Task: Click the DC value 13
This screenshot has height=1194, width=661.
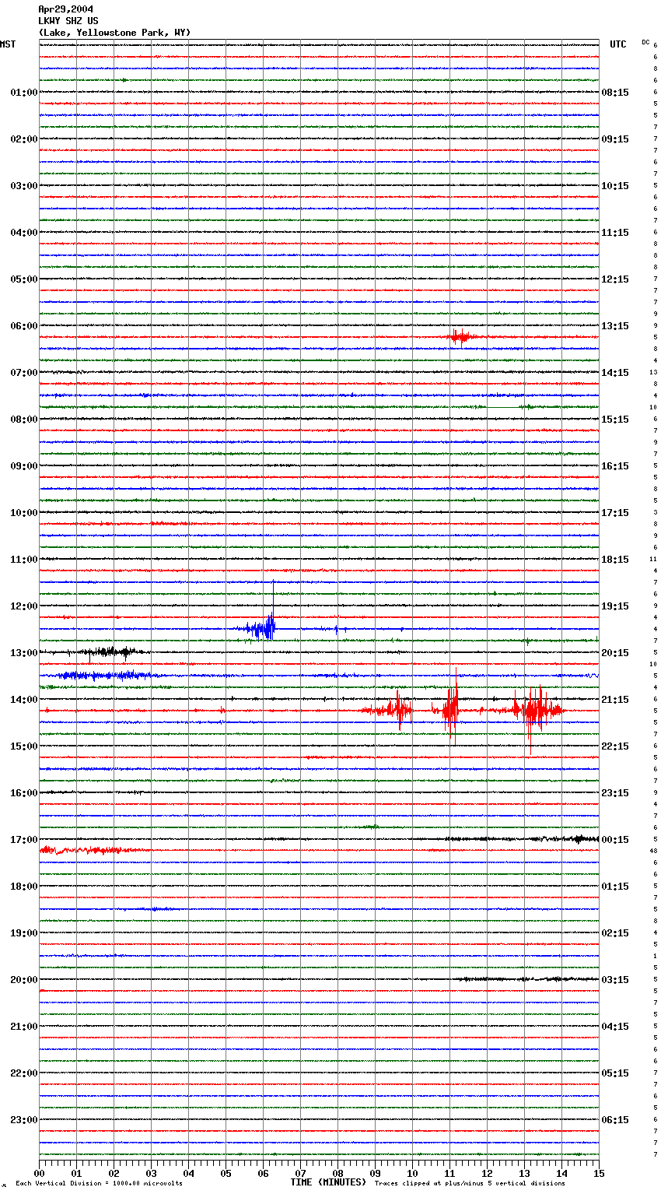Action: point(654,372)
